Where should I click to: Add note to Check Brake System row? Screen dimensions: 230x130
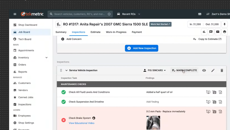coord(220,112)
